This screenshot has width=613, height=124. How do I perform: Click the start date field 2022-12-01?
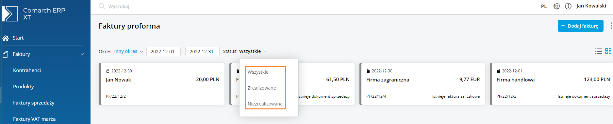coord(163,52)
